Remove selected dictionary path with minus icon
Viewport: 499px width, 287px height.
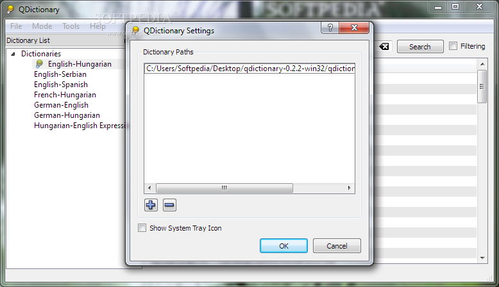coord(169,205)
